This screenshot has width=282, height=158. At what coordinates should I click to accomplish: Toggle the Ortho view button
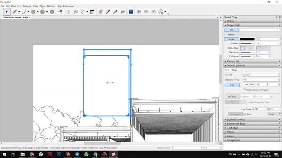pyautogui.click(x=232, y=85)
